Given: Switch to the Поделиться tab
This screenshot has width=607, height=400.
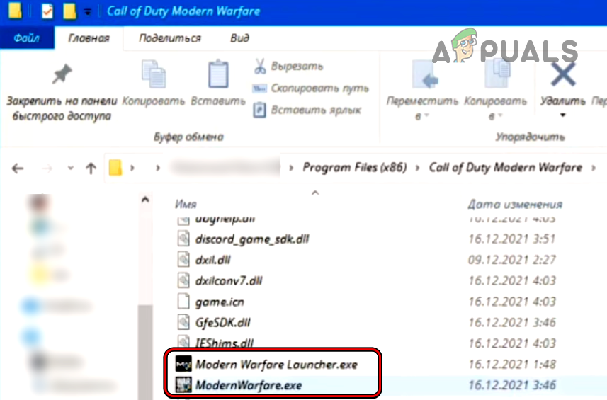Looking at the screenshot, I should (x=170, y=38).
